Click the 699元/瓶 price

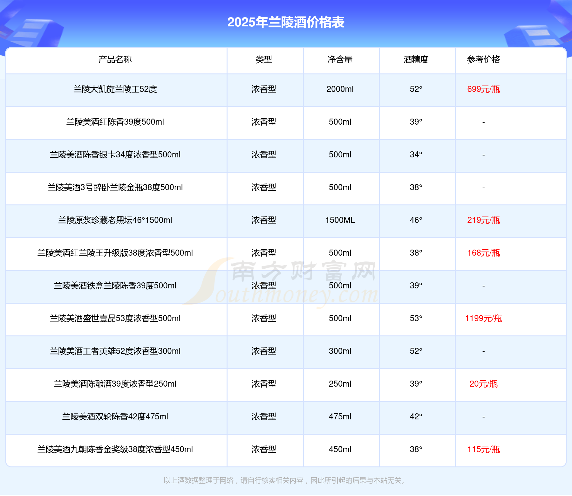pyautogui.click(x=484, y=89)
